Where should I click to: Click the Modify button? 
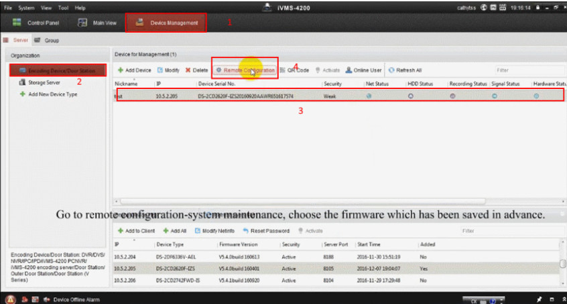[168, 70]
